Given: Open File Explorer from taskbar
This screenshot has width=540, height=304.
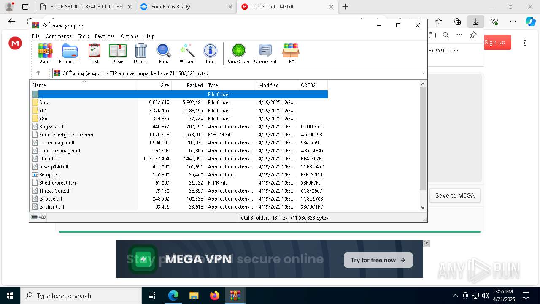Looking at the screenshot, I should click(194, 296).
